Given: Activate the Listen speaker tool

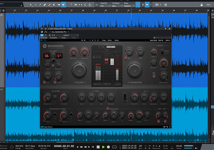Looking at the screenshot, I should 63,5.
